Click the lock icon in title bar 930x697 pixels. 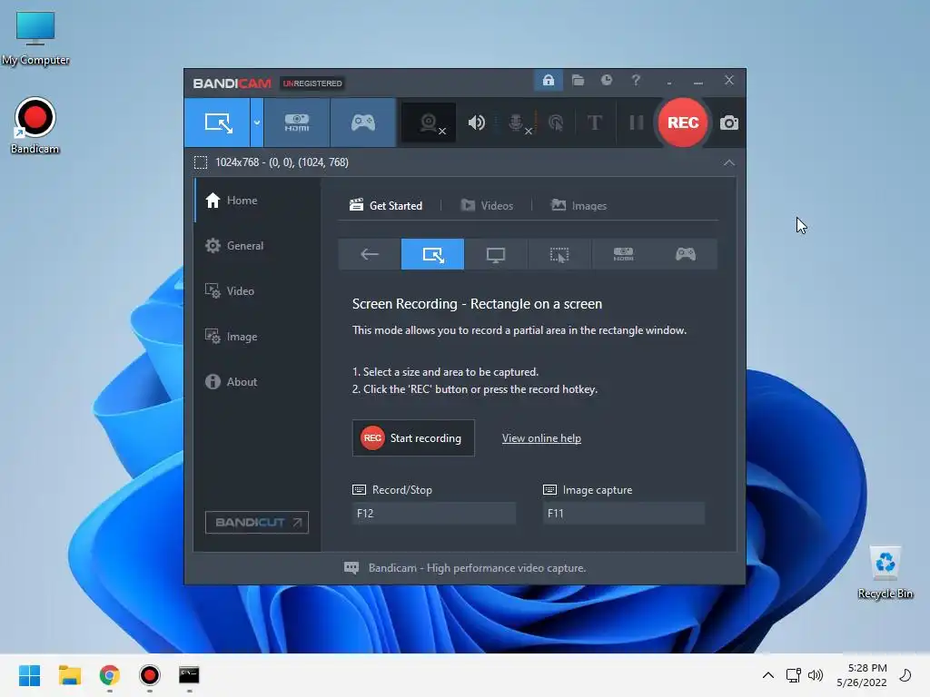[549, 80]
